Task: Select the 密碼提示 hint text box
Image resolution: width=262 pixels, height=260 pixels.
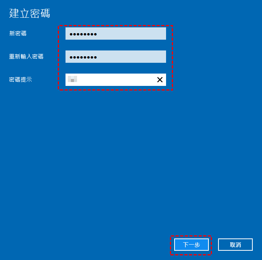Action: pyautogui.click(x=116, y=80)
